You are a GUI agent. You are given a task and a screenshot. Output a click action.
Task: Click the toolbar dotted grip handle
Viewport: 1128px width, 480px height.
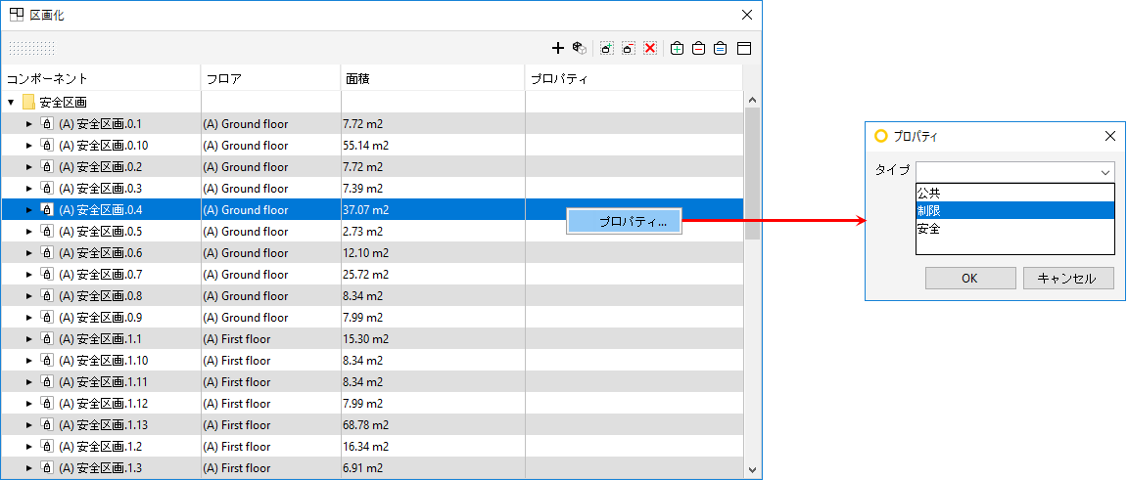coord(31,48)
